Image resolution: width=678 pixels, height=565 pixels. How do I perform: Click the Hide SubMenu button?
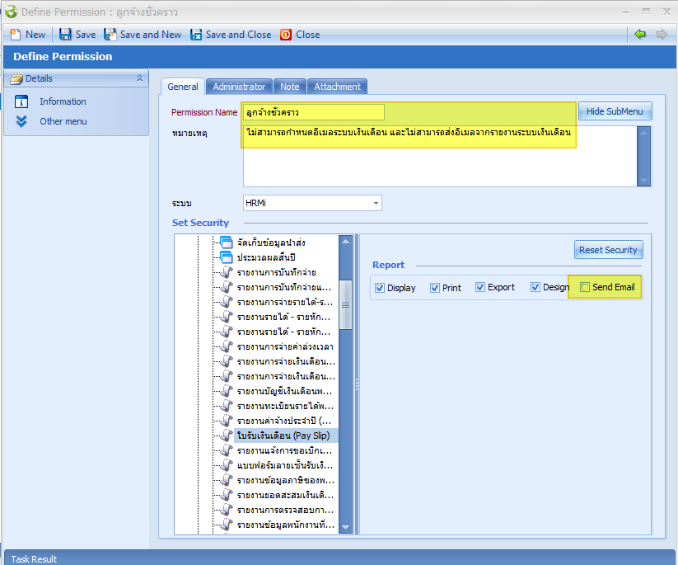[x=615, y=111]
